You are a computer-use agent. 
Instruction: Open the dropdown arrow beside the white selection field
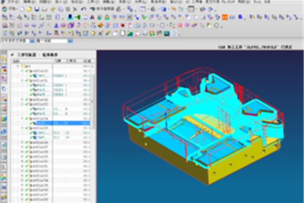pos(70,41)
